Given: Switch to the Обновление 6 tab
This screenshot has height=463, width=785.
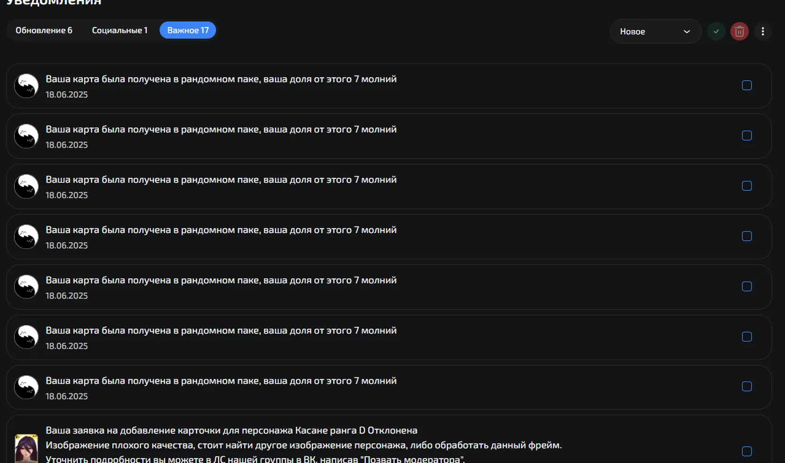Looking at the screenshot, I should click(x=44, y=30).
